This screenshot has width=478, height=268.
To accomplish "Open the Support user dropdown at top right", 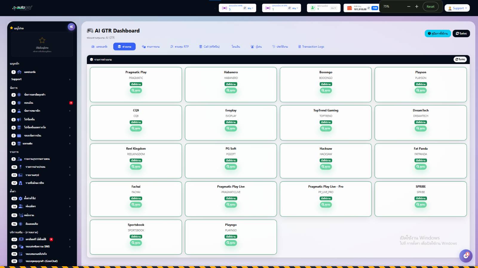I will coord(457,8).
